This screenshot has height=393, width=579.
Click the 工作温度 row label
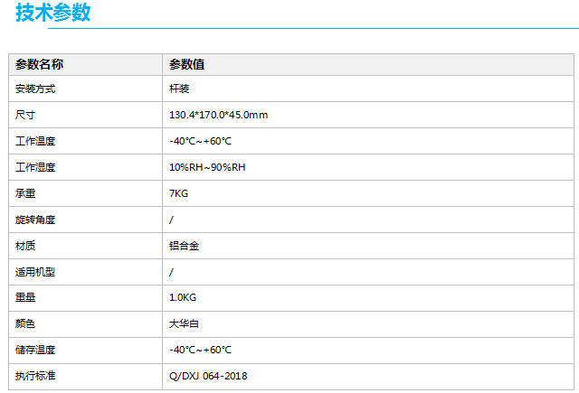click(36, 142)
